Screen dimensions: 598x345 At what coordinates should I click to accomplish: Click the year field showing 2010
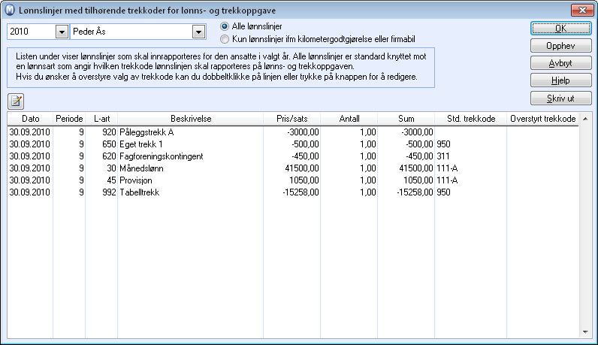tap(32, 32)
